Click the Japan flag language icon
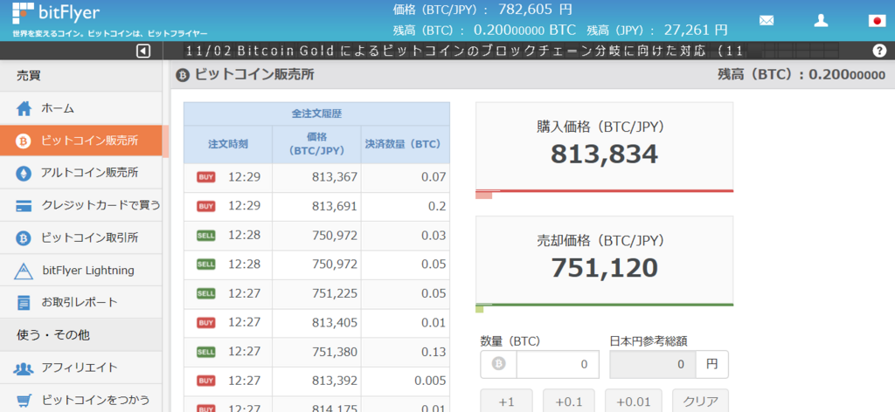895x412 pixels. tap(877, 21)
